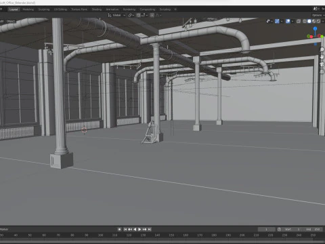The image size is (325, 244).
Task: Open the Rendering workspace tab
Action: point(129,9)
